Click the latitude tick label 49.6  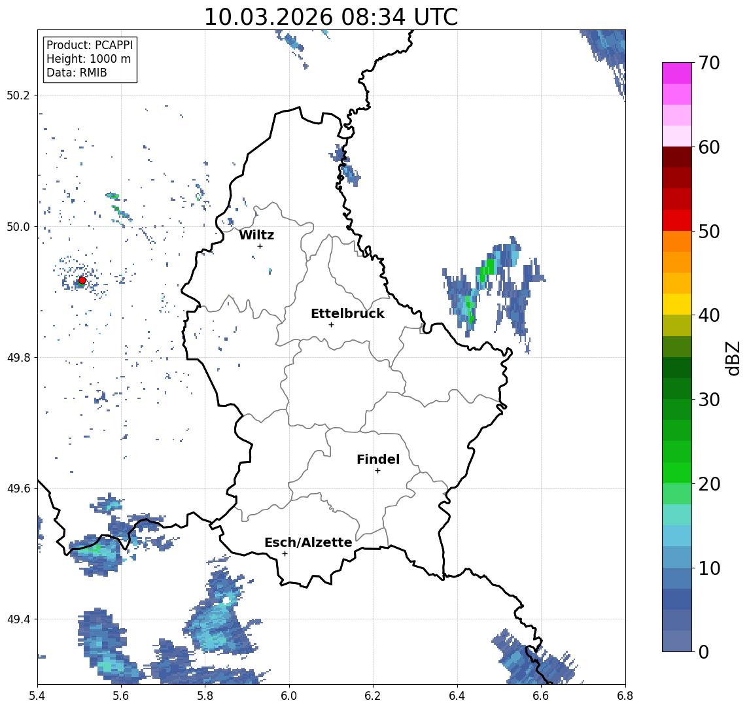click(18, 489)
